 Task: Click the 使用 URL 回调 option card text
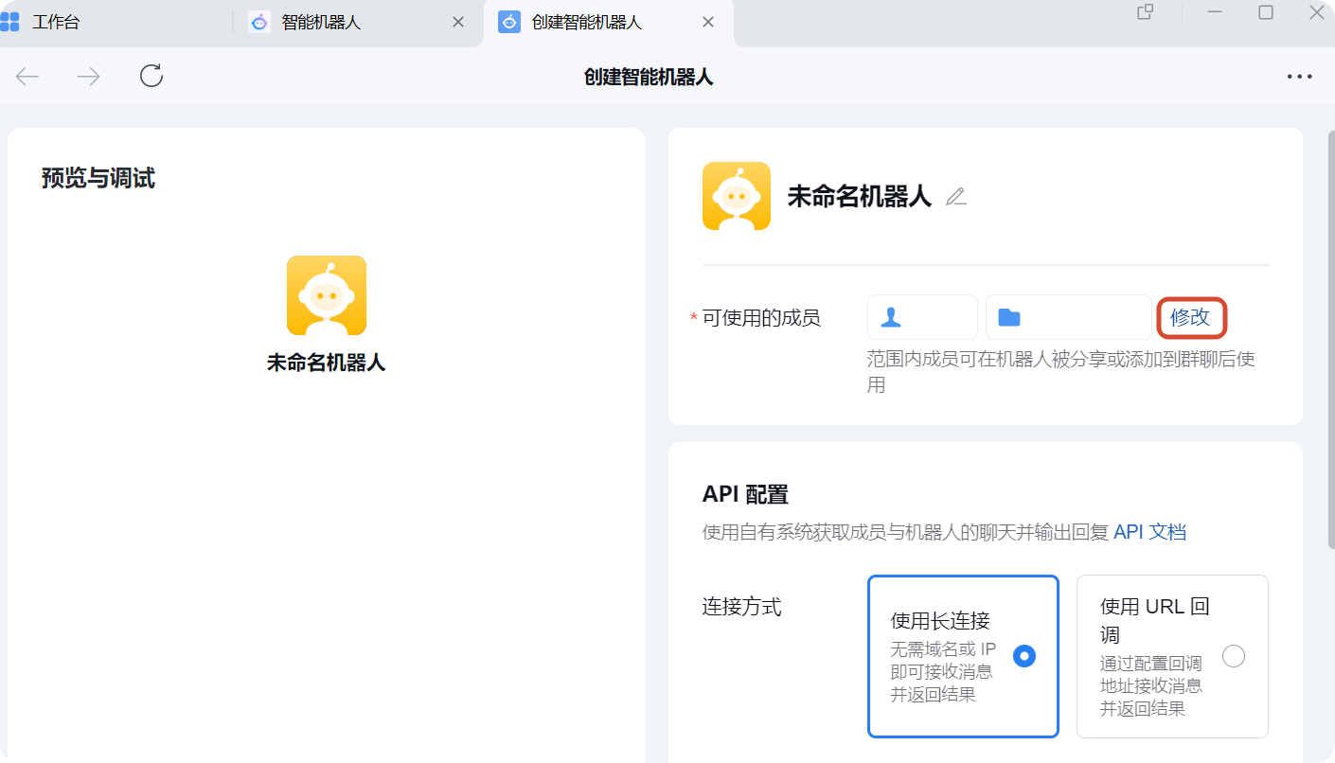pos(1155,620)
